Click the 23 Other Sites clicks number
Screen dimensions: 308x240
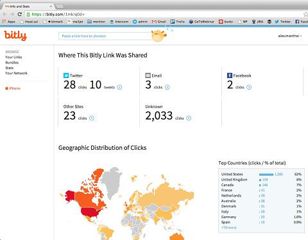point(69,116)
